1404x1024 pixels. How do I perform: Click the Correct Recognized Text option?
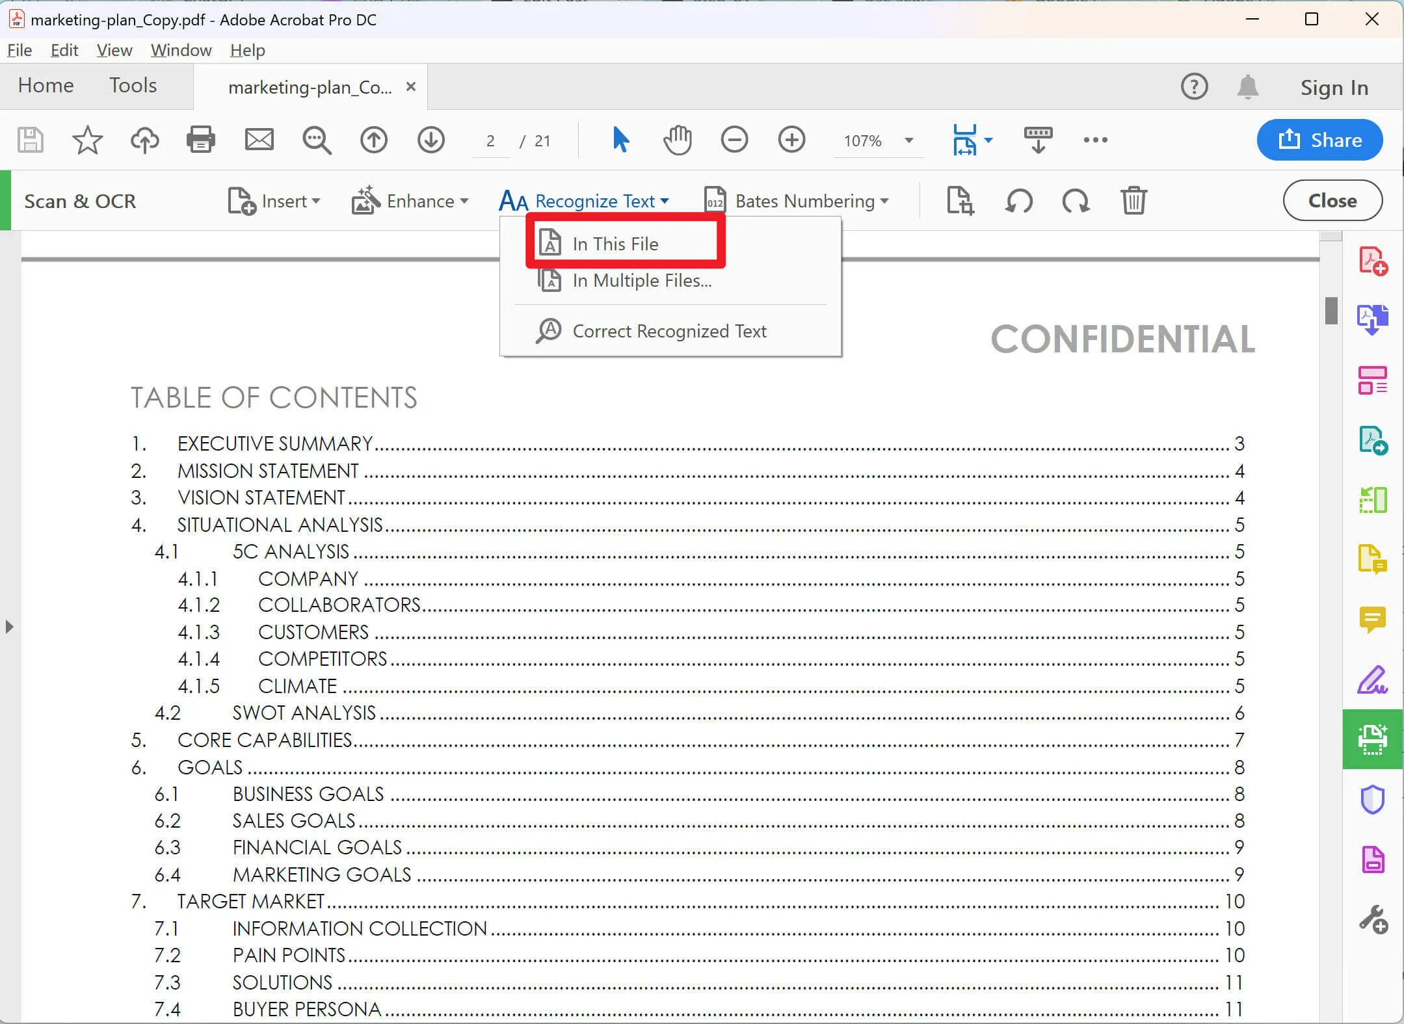(669, 331)
